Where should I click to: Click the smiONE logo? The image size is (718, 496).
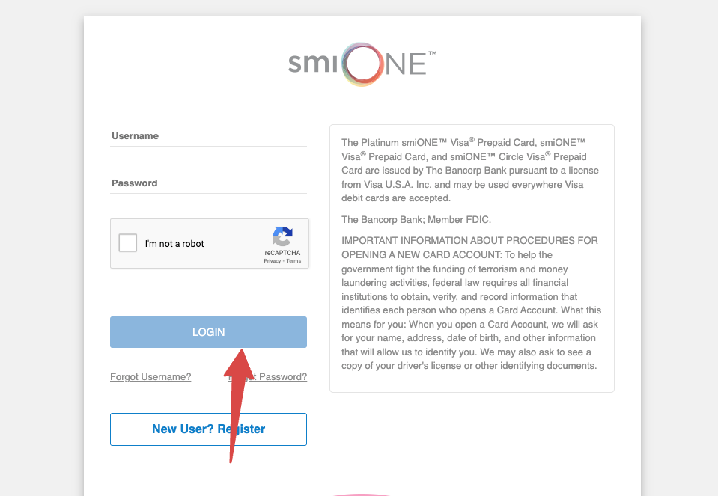pyautogui.click(x=361, y=64)
